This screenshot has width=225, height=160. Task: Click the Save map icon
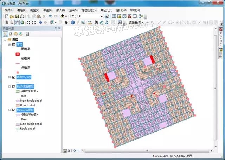click(x=17, y=17)
